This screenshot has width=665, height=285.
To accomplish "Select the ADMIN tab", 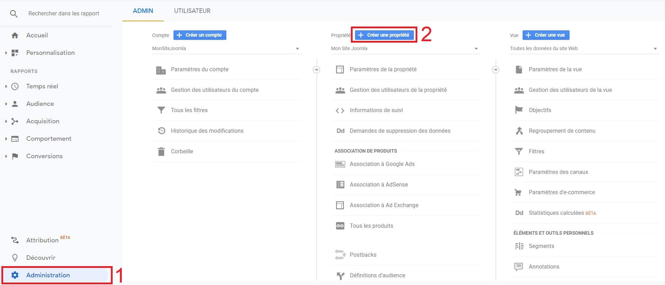I will [x=143, y=11].
